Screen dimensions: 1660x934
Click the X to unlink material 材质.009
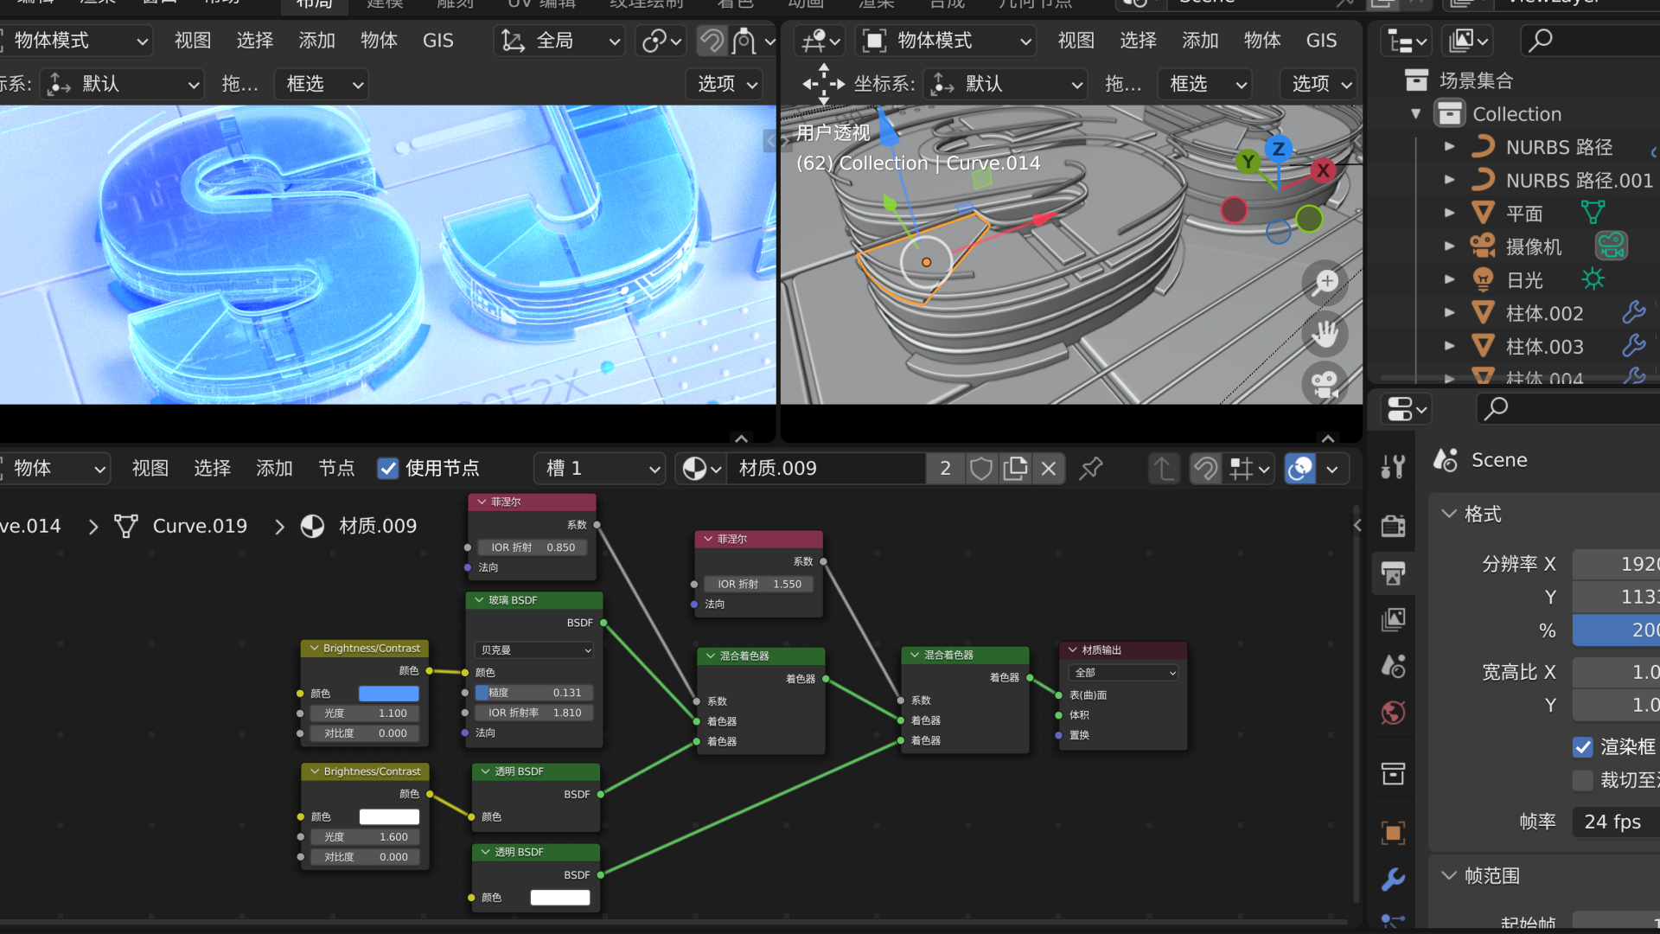1048,468
